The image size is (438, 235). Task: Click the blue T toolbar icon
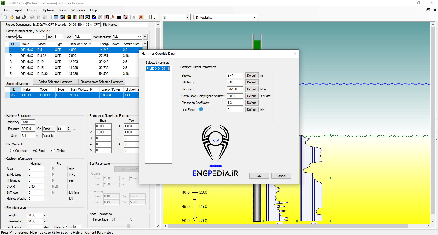click(56, 17)
